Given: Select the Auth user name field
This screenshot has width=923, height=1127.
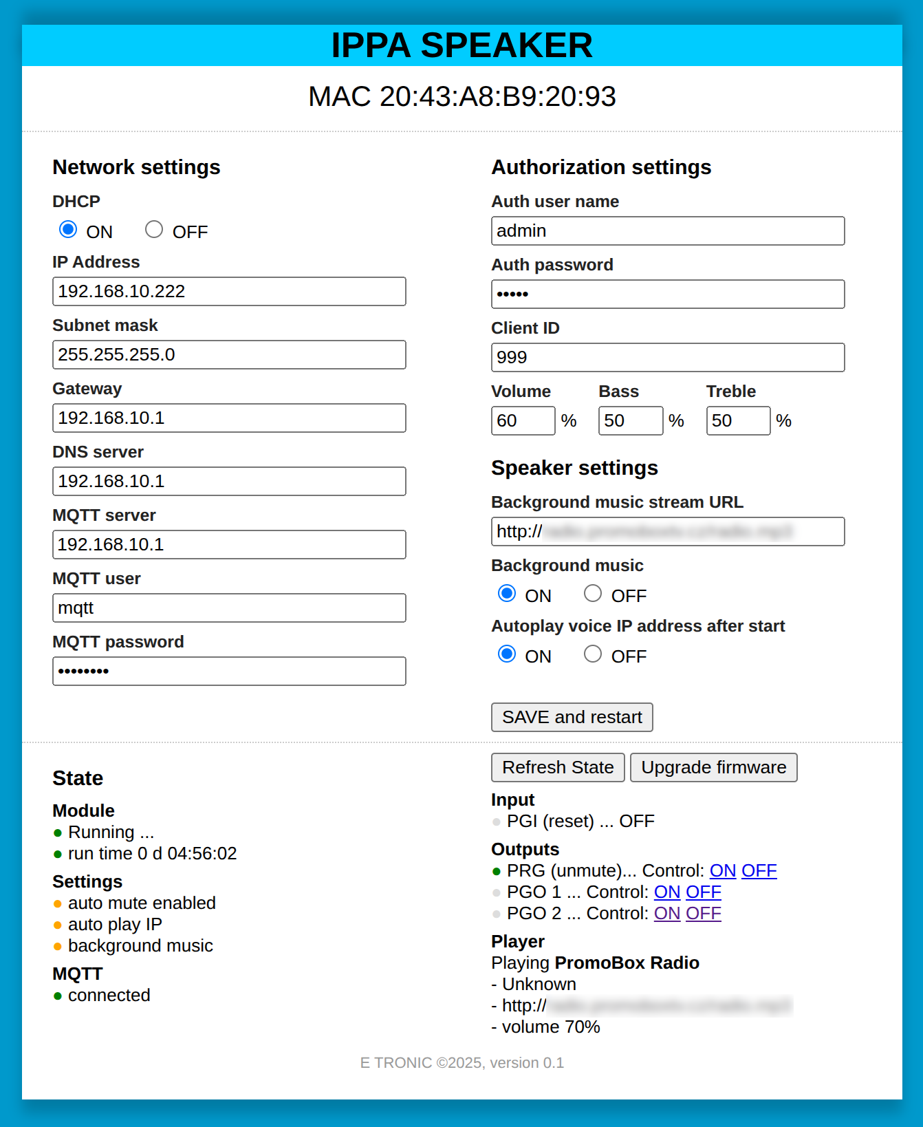Looking at the screenshot, I should coord(667,231).
